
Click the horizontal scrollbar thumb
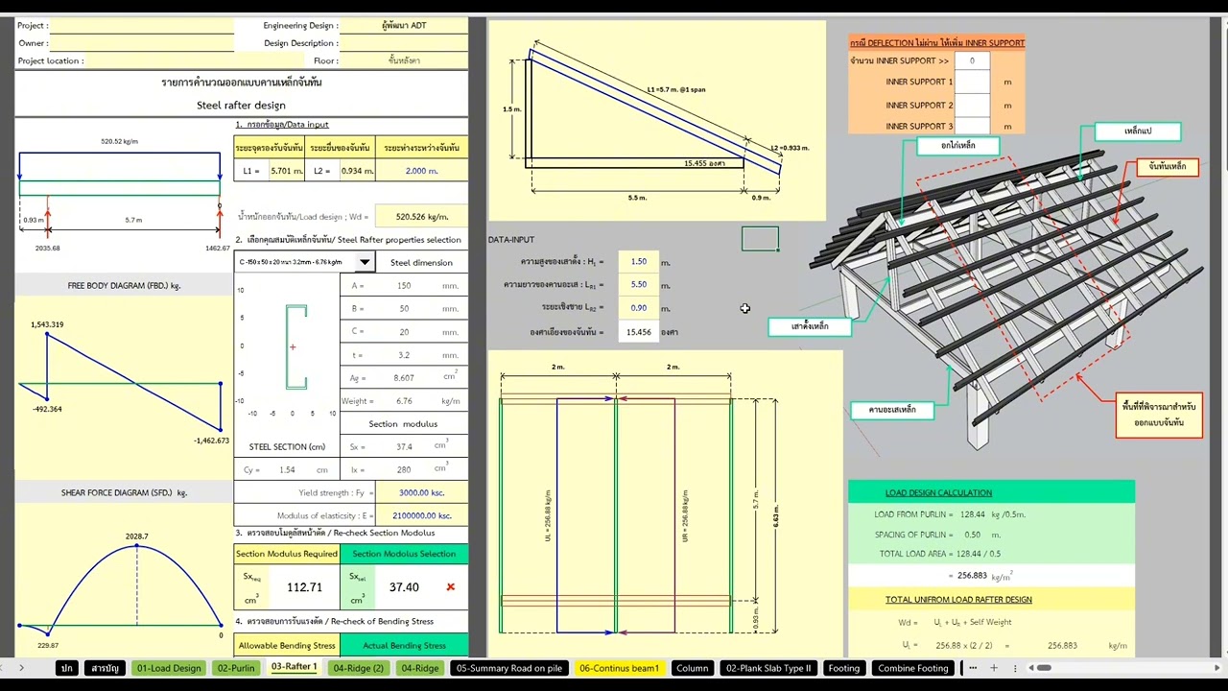click(x=1044, y=668)
